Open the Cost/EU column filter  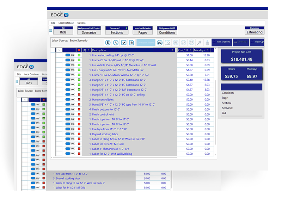point(190,50)
